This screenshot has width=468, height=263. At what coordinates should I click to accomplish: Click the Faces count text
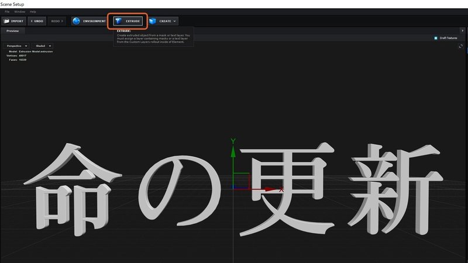click(x=18, y=60)
